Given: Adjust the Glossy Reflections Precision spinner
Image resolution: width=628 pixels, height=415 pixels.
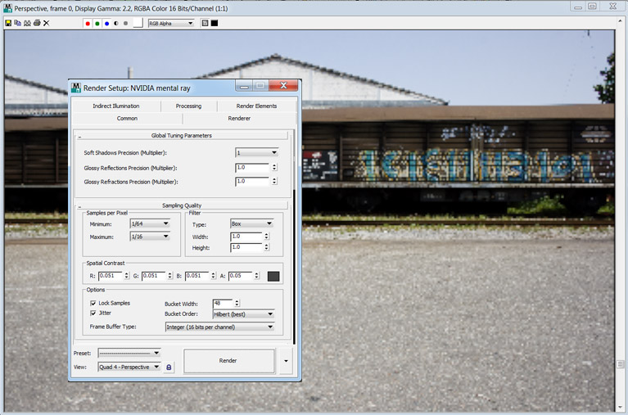Looking at the screenshot, I should 275,168.
